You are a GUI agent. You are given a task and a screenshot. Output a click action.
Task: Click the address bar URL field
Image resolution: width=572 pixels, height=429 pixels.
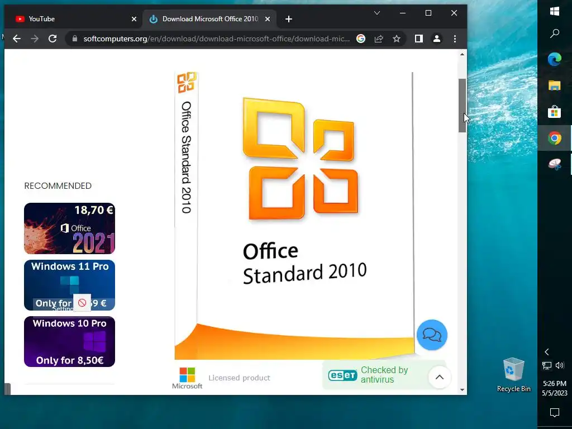pos(216,39)
